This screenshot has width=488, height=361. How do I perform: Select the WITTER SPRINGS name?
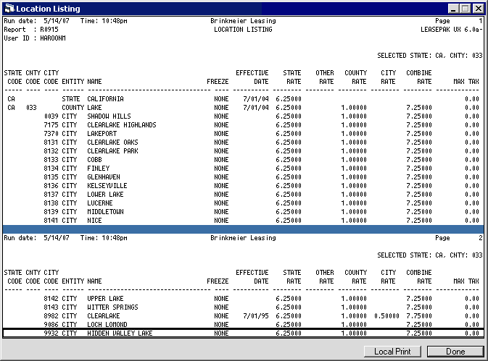[x=112, y=307]
